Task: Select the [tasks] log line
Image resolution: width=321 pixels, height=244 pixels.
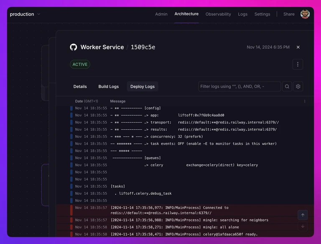Action: (x=185, y=186)
